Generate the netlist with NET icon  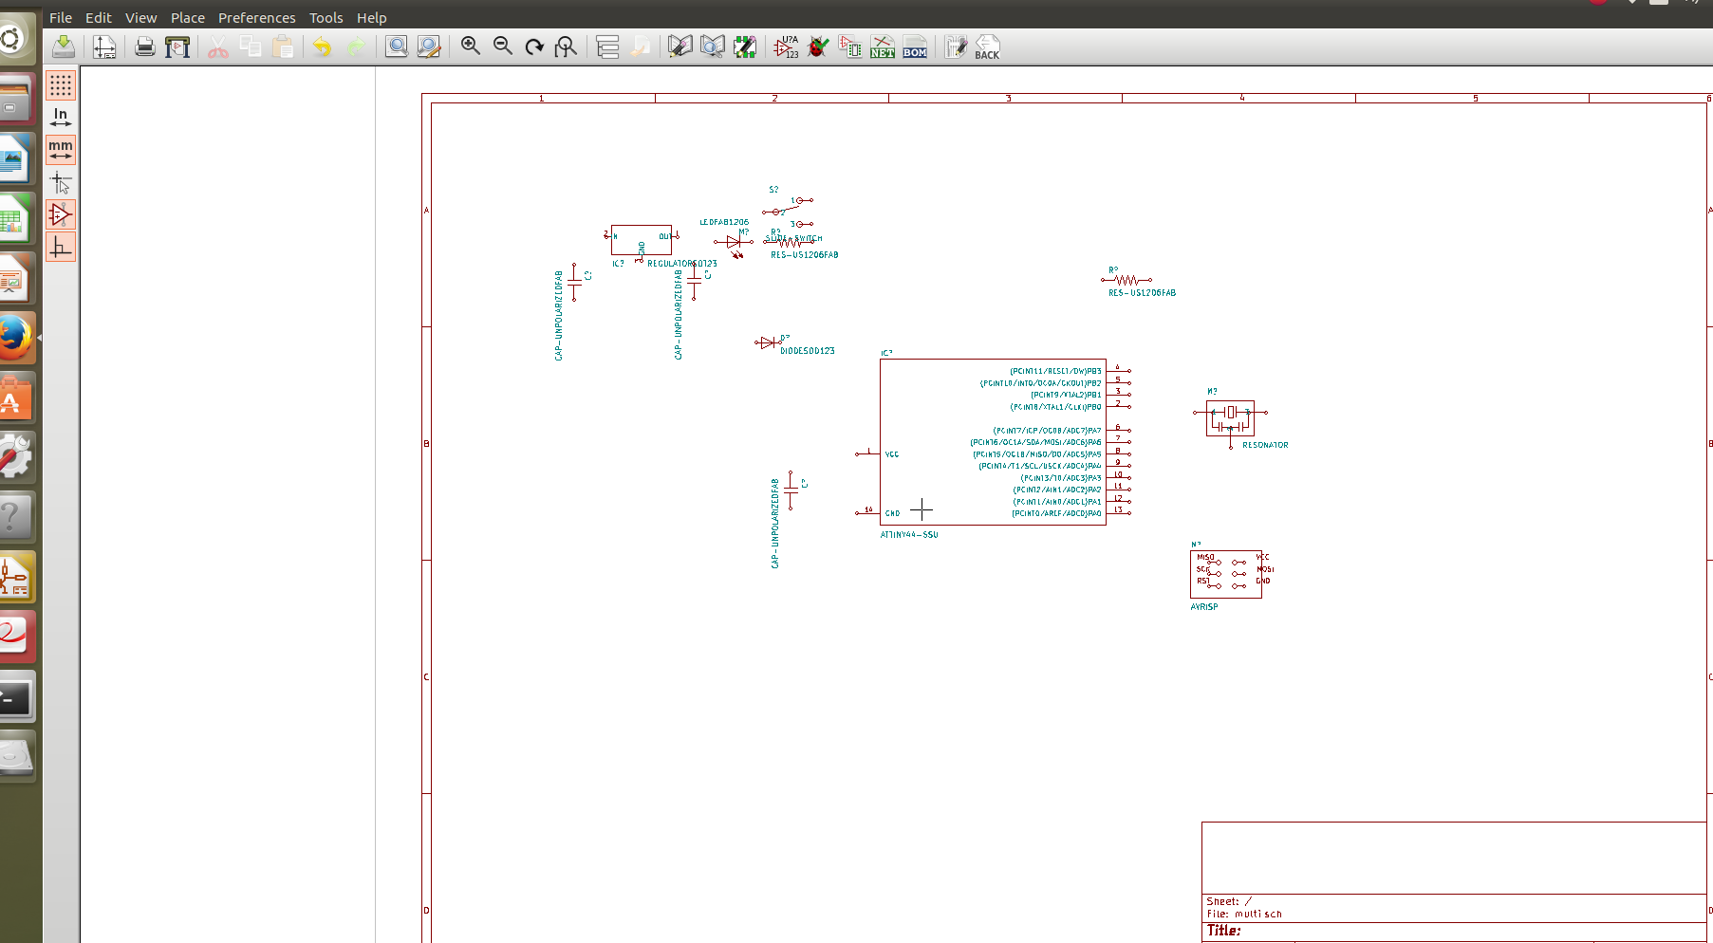tap(883, 46)
